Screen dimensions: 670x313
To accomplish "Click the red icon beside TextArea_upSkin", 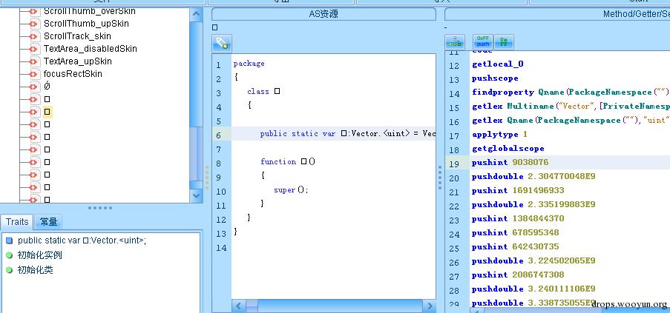I will click(33, 61).
